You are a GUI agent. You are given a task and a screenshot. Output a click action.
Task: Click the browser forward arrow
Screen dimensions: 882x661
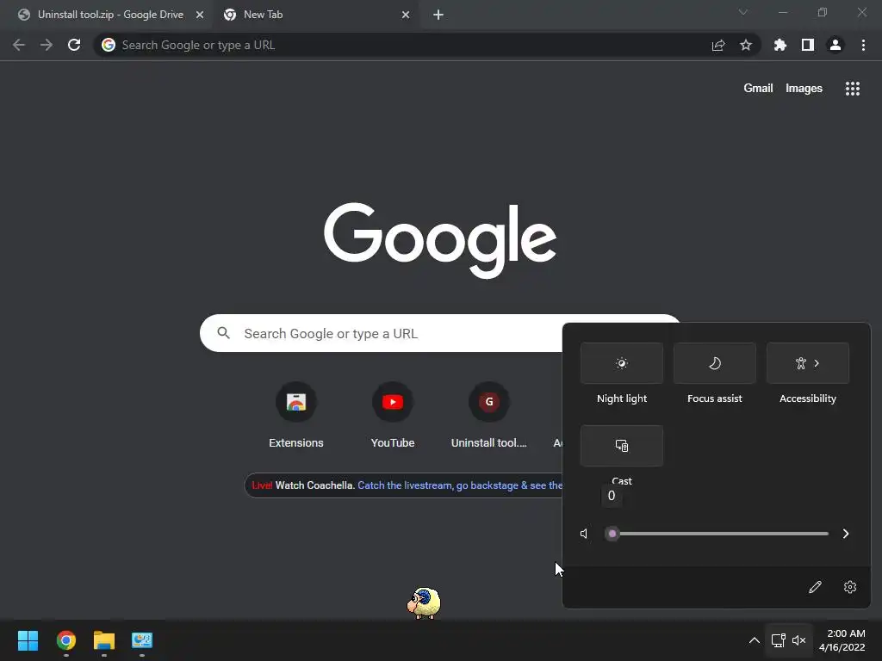(x=47, y=45)
